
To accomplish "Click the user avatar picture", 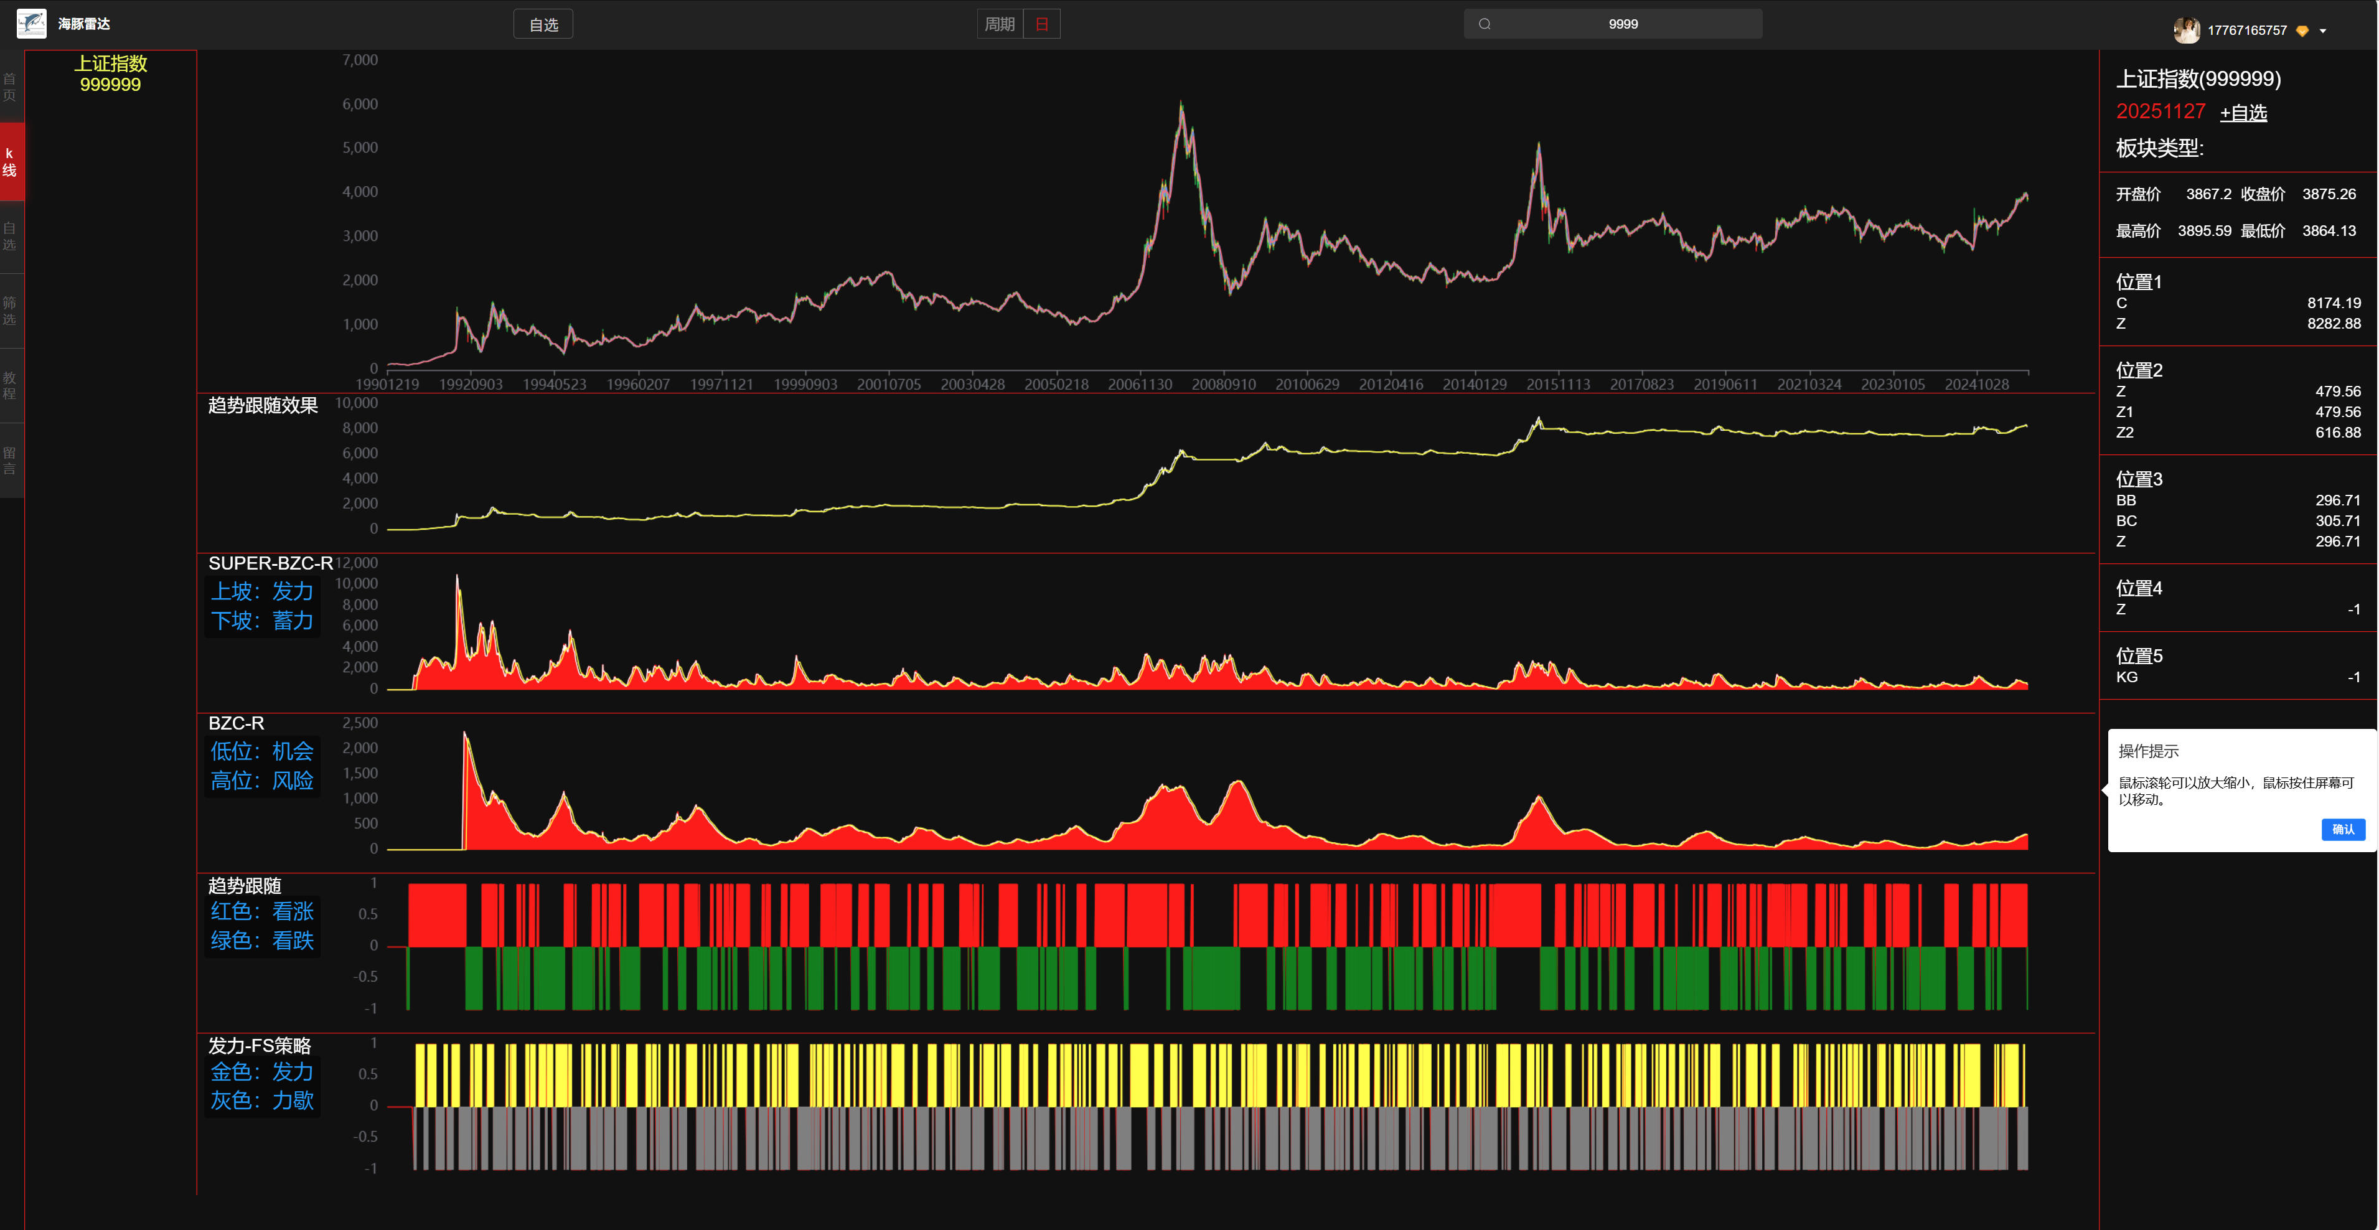I will (x=2186, y=31).
